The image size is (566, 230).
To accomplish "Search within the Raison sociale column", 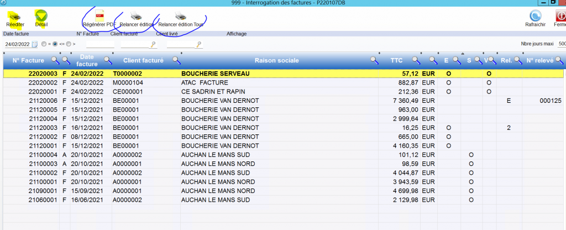I will pos(374,60).
